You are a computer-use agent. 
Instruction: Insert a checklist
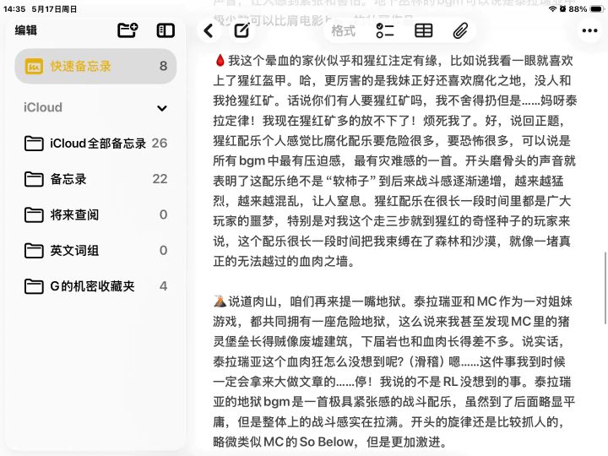point(385,30)
